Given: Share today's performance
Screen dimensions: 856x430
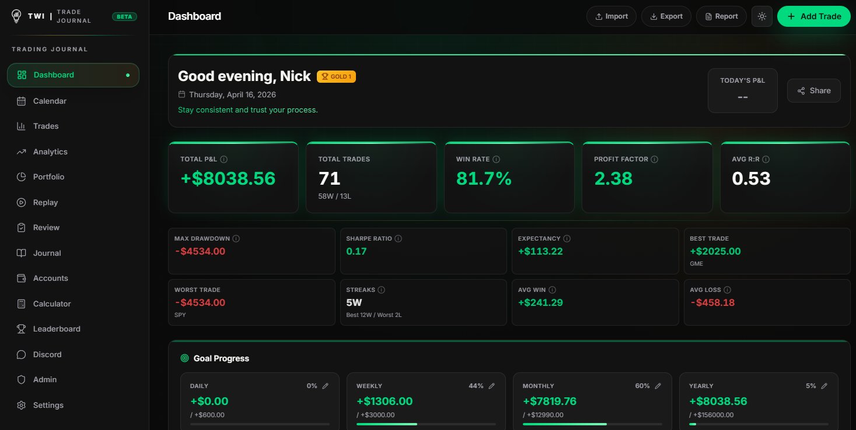Looking at the screenshot, I should coord(813,90).
